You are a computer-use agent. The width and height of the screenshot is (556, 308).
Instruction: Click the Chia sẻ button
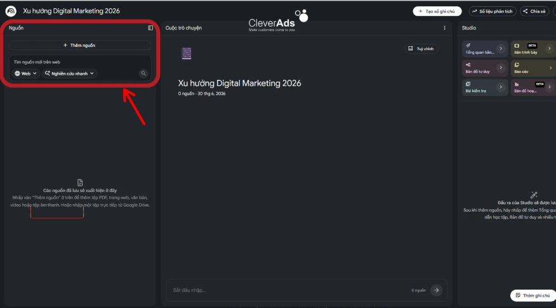(x=534, y=11)
